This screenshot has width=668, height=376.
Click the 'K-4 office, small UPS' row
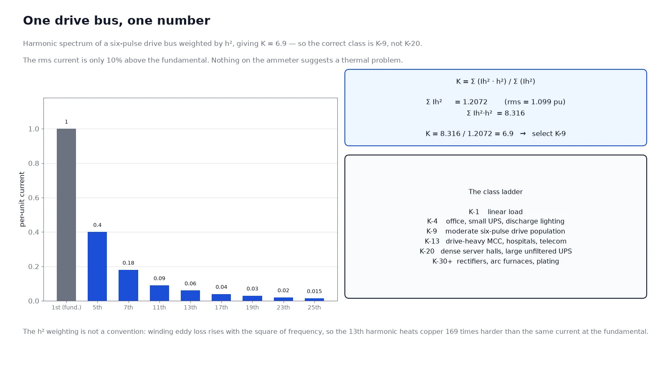[496, 221]
